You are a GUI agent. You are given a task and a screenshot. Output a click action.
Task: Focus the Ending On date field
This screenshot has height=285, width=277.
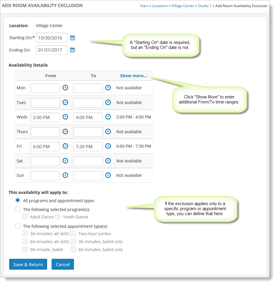pos(52,50)
